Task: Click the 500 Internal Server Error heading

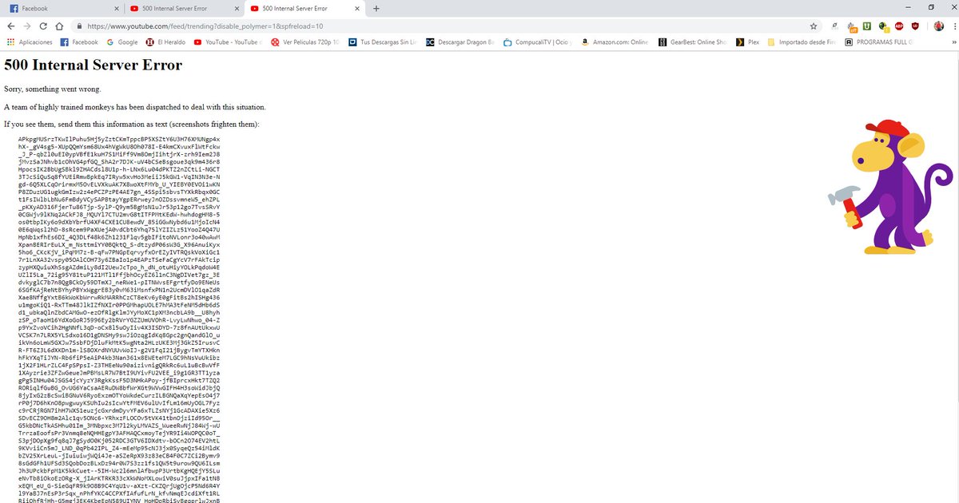Action: (x=94, y=65)
